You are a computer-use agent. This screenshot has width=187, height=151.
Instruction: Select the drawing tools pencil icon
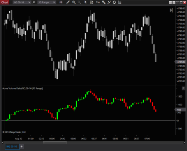(x=68, y=2)
